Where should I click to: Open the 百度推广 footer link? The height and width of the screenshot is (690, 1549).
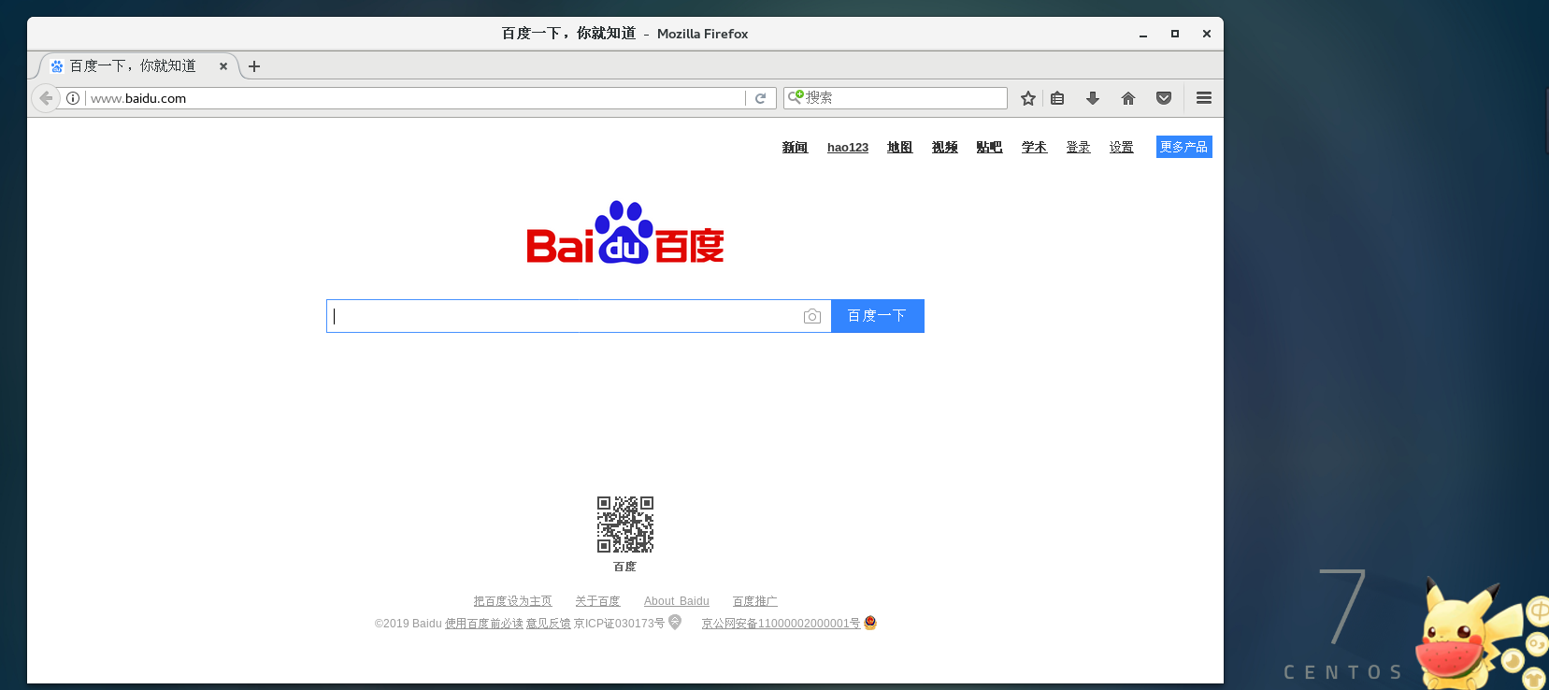(755, 601)
